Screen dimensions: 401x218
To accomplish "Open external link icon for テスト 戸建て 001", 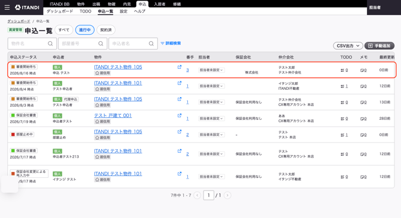I will point(180,116).
